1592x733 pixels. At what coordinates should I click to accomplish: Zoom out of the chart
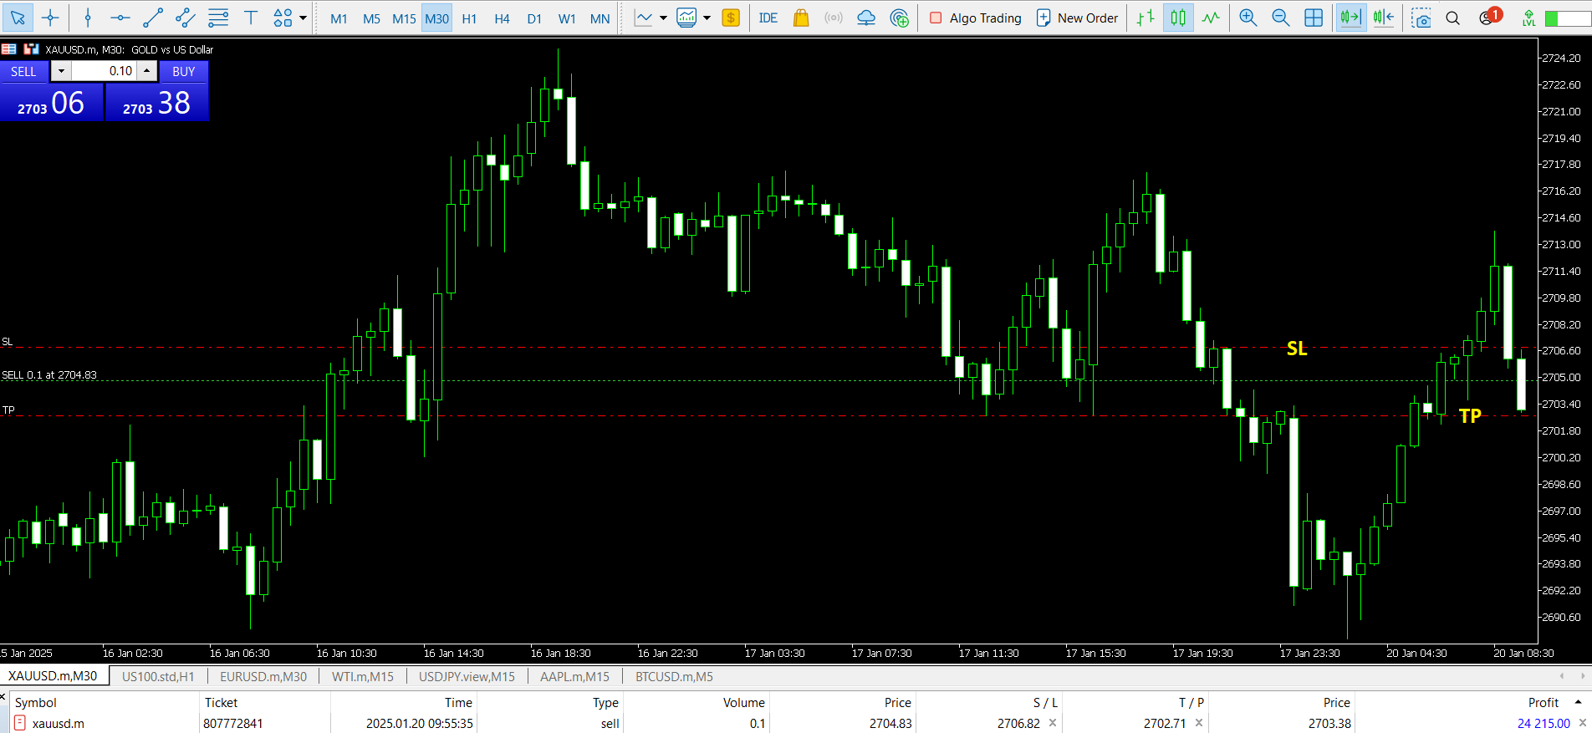click(1280, 18)
